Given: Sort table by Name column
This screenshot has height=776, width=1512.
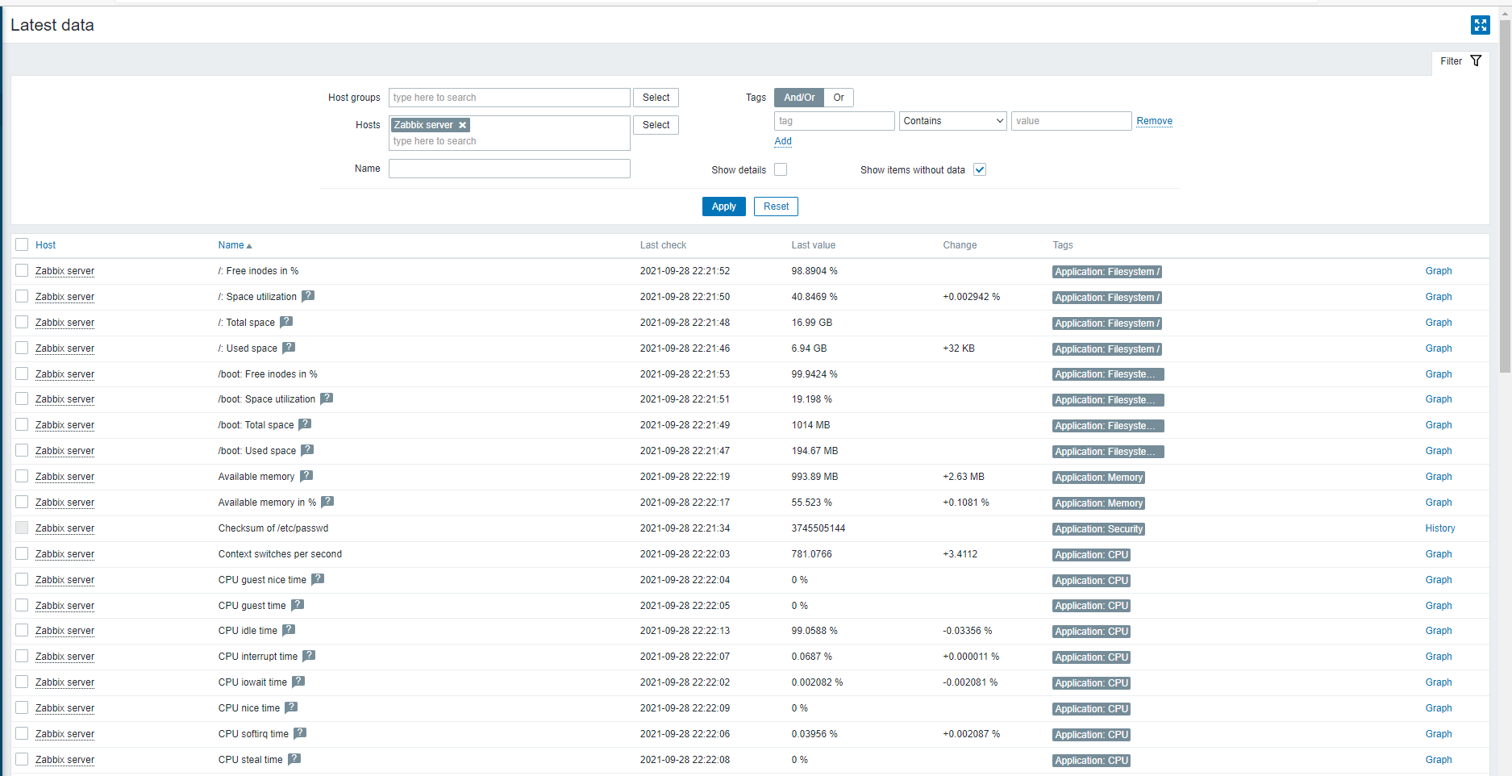Looking at the screenshot, I should click(x=235, y=245).
